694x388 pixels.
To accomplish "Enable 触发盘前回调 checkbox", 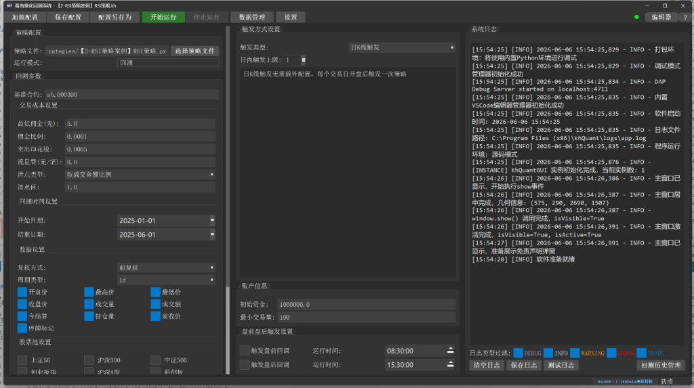I will click(245, 351).
